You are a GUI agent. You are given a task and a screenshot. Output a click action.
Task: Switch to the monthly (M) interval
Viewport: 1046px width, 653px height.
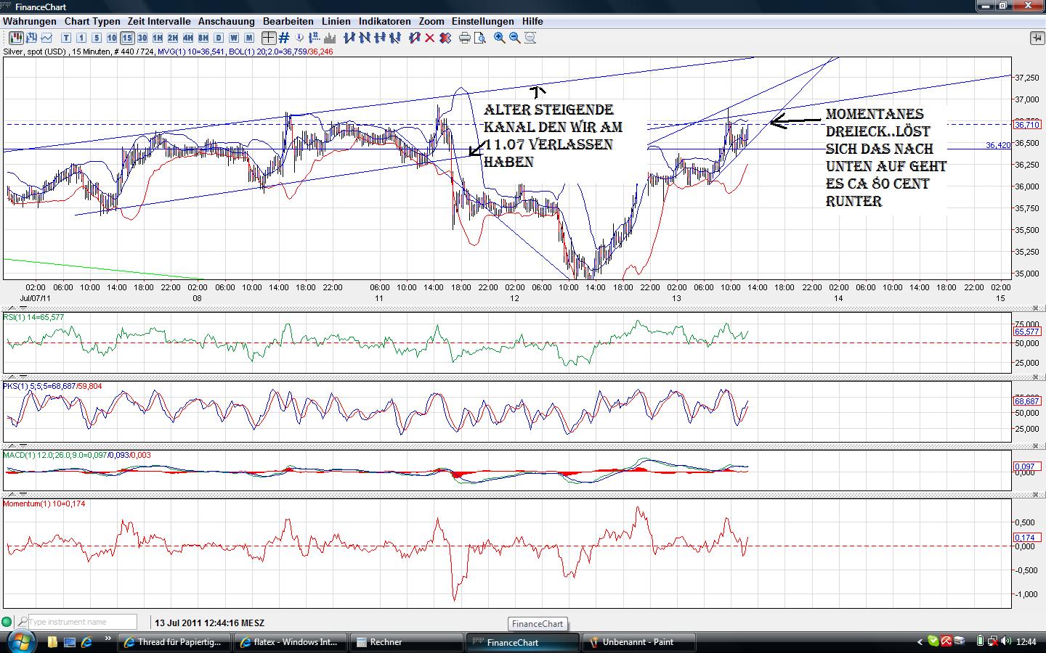coord(249,38)
